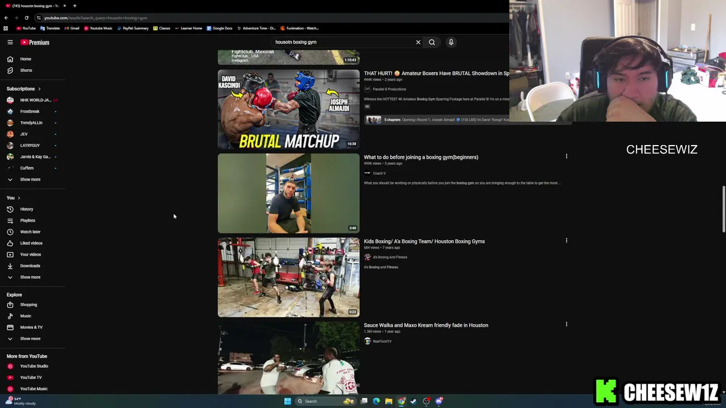
Task: Open the Google Docs bookmark
Action: click(x=220, y=28)
